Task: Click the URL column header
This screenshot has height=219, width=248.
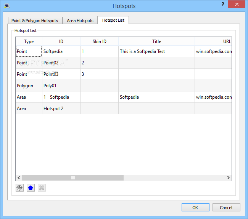Action: click(x=213, y=42)
